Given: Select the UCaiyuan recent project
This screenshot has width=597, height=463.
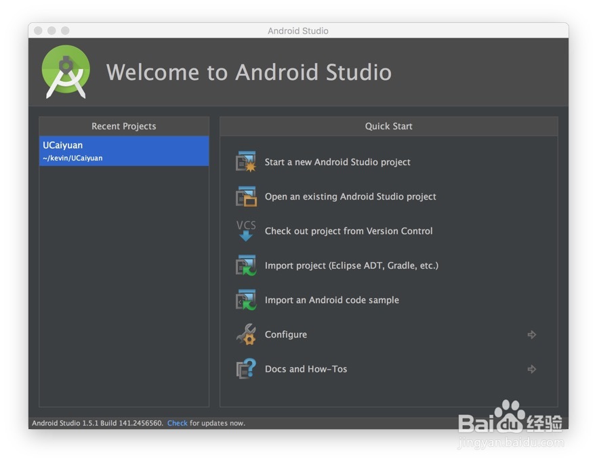Looking at the screenshot, I should 124,151.
